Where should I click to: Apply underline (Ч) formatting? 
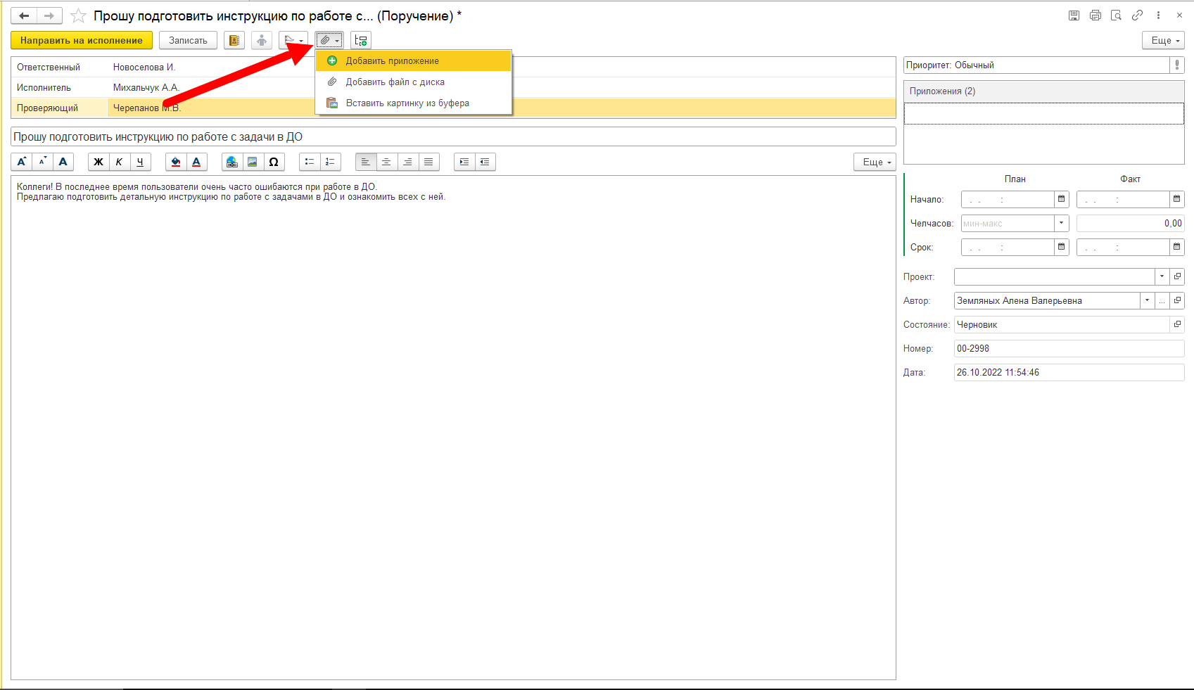(140, 162)
